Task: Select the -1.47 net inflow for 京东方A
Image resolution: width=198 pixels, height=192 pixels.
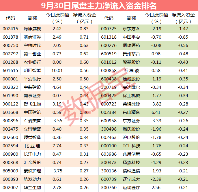Action: coord(183,29)
